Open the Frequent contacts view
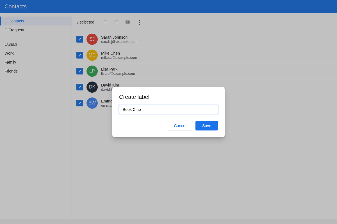This screenshot has height=224, width=337. coord(17,30)
